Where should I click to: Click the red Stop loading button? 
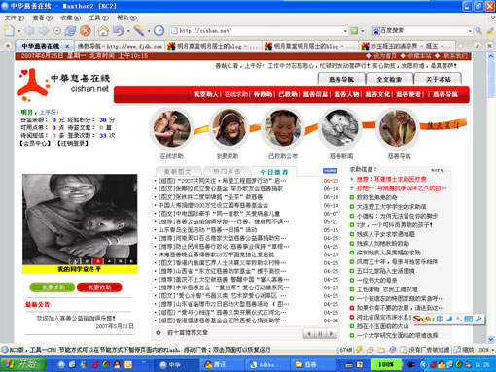[x=86, y=31]
